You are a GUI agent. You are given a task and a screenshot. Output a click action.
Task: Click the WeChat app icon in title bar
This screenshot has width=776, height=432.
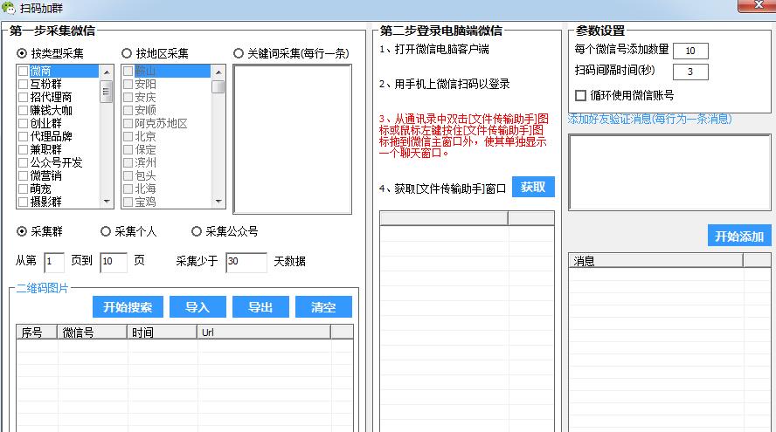coord(9,9)
